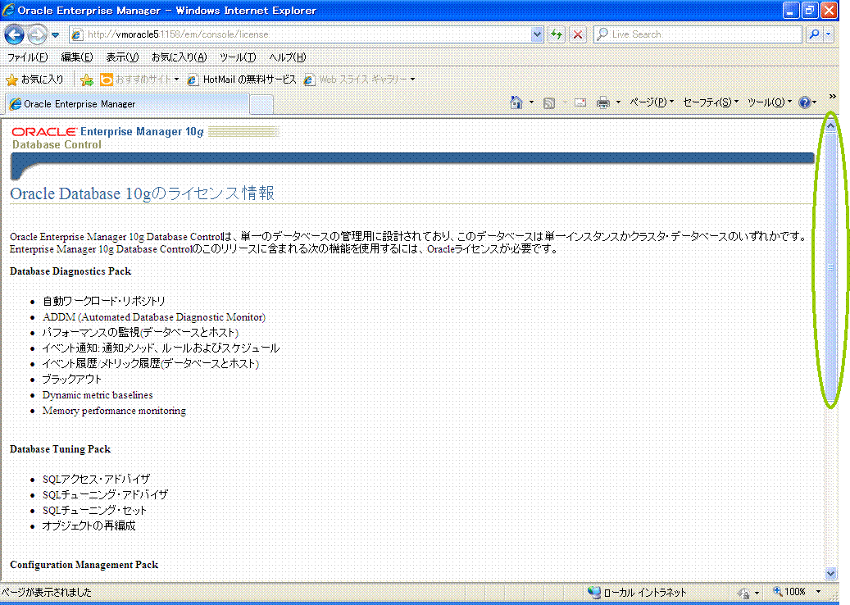850x605 pixels.
Task: Click the オブジェクトの再編成 list item
Action: pos(89,525)
